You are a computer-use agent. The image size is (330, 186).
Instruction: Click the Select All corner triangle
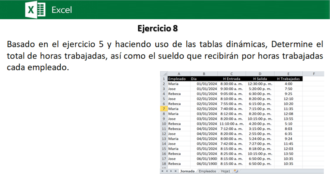point(164,74)
